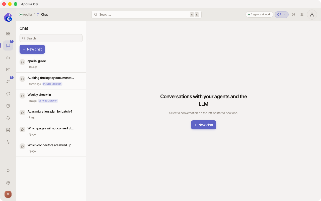The image size is (321, 201).
Task: Open the projects folder icon in sidebar
Action: (8, 70)
